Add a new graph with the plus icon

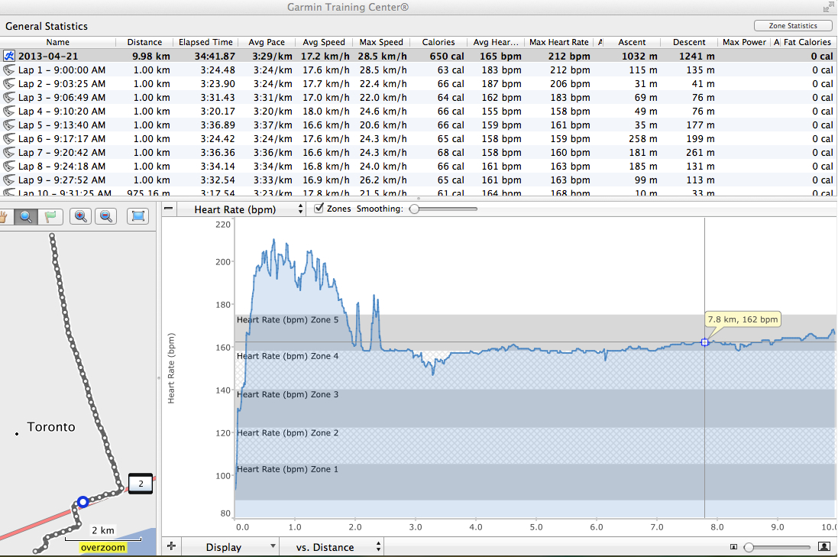(x=171, y=546)
